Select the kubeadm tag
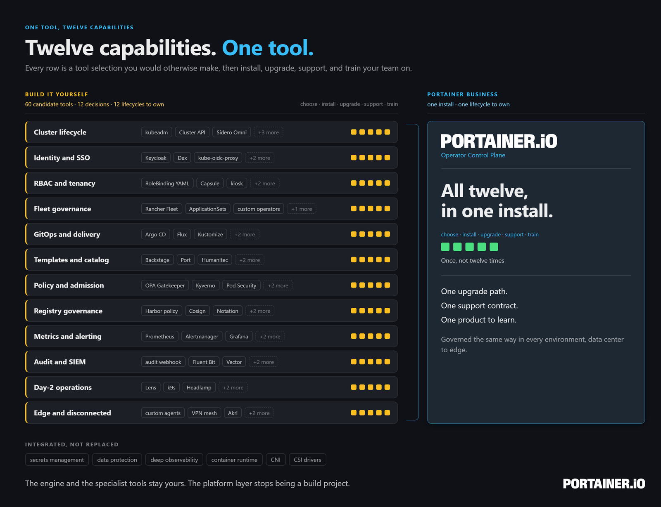 [x=156, y=132]
